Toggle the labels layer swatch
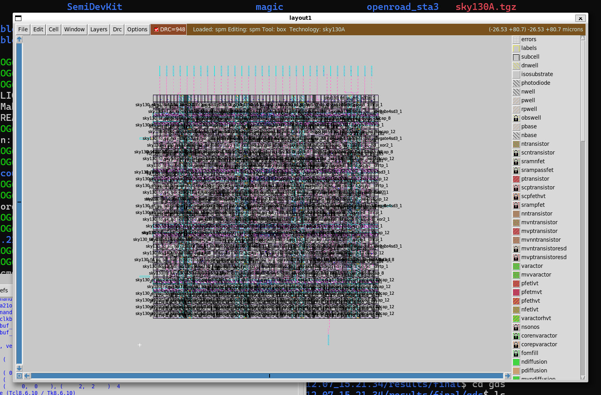The image size is (601, 395). click(516, 48)
